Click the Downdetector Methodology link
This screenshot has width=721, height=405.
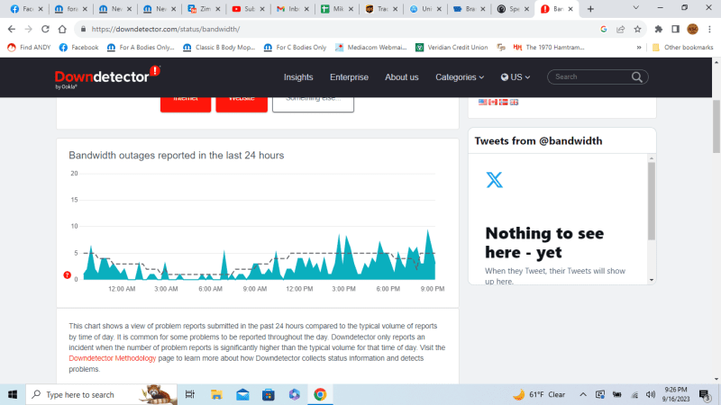pos(112,358)
